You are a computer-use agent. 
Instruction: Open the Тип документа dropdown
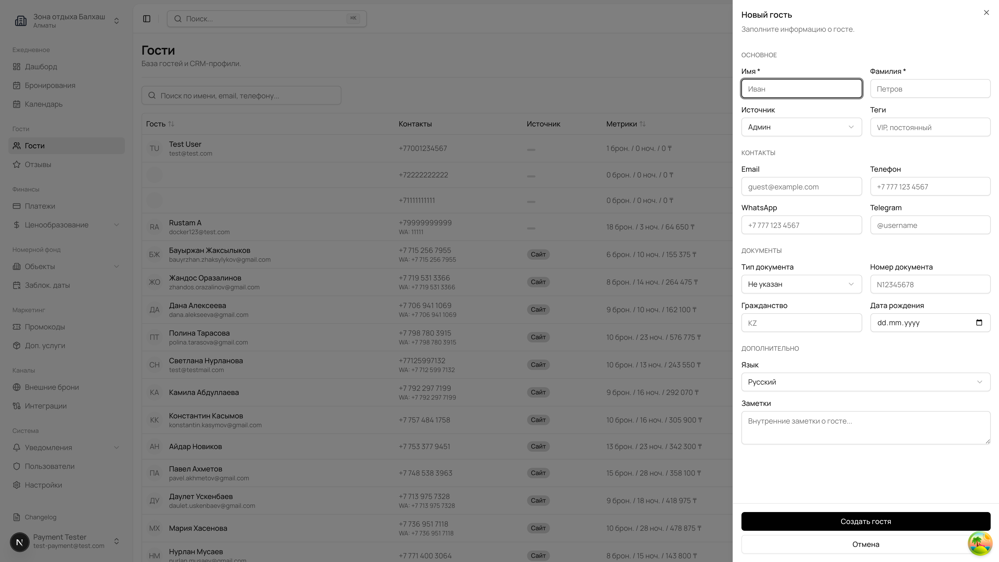tap(801, 284)
